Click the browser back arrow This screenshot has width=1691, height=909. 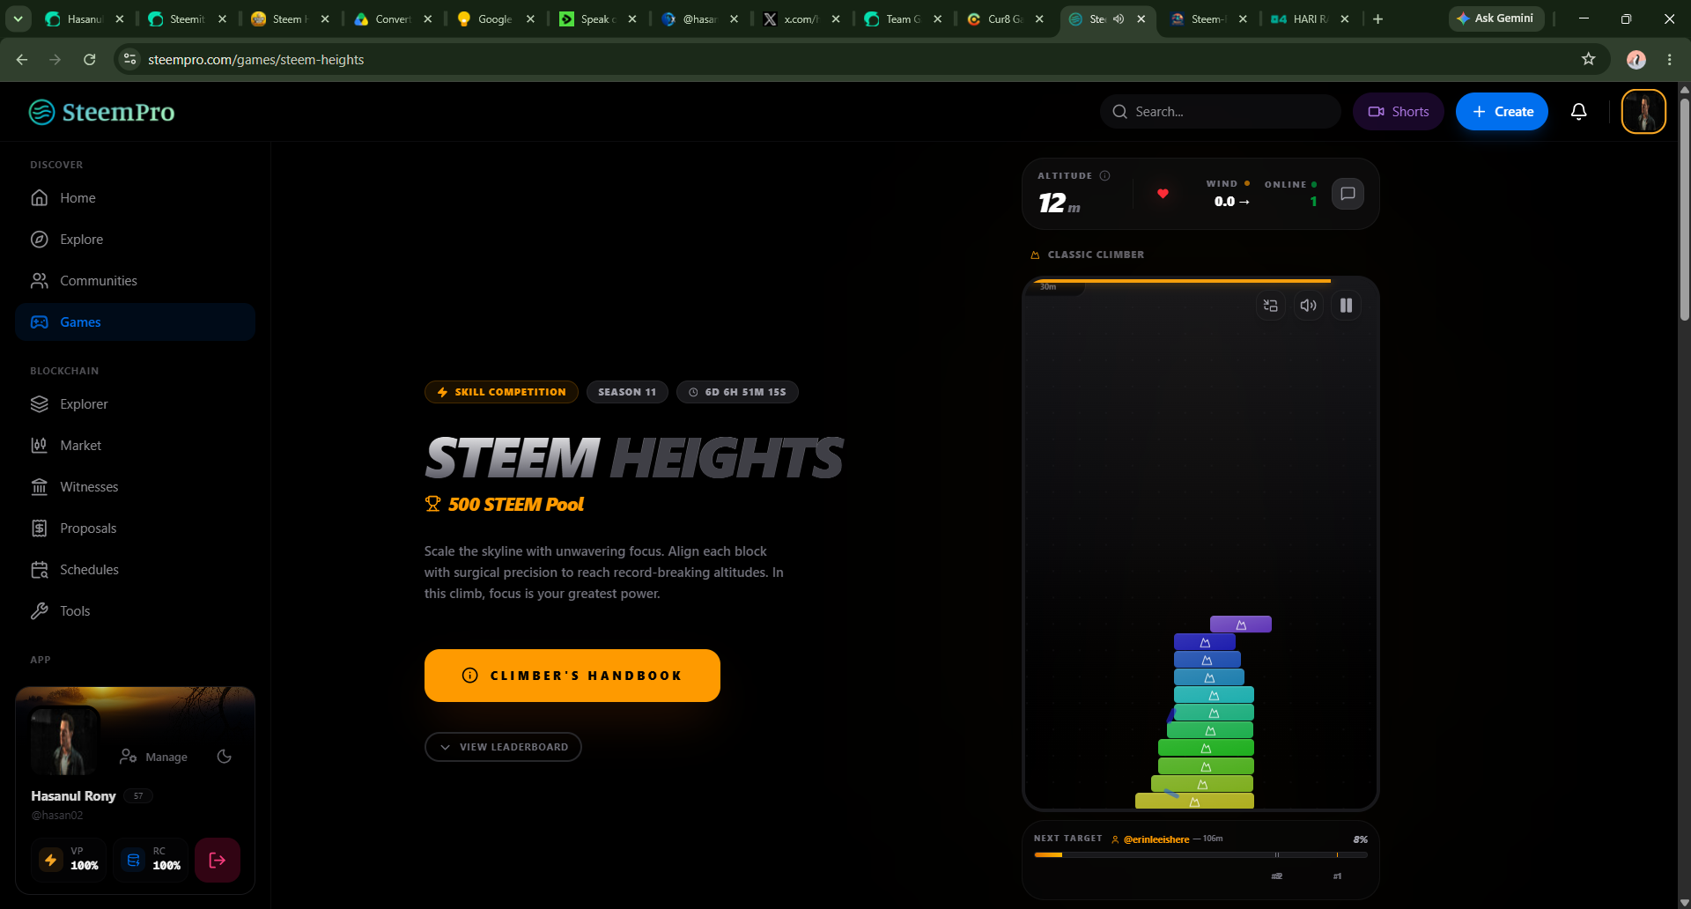tap(22, 60)
